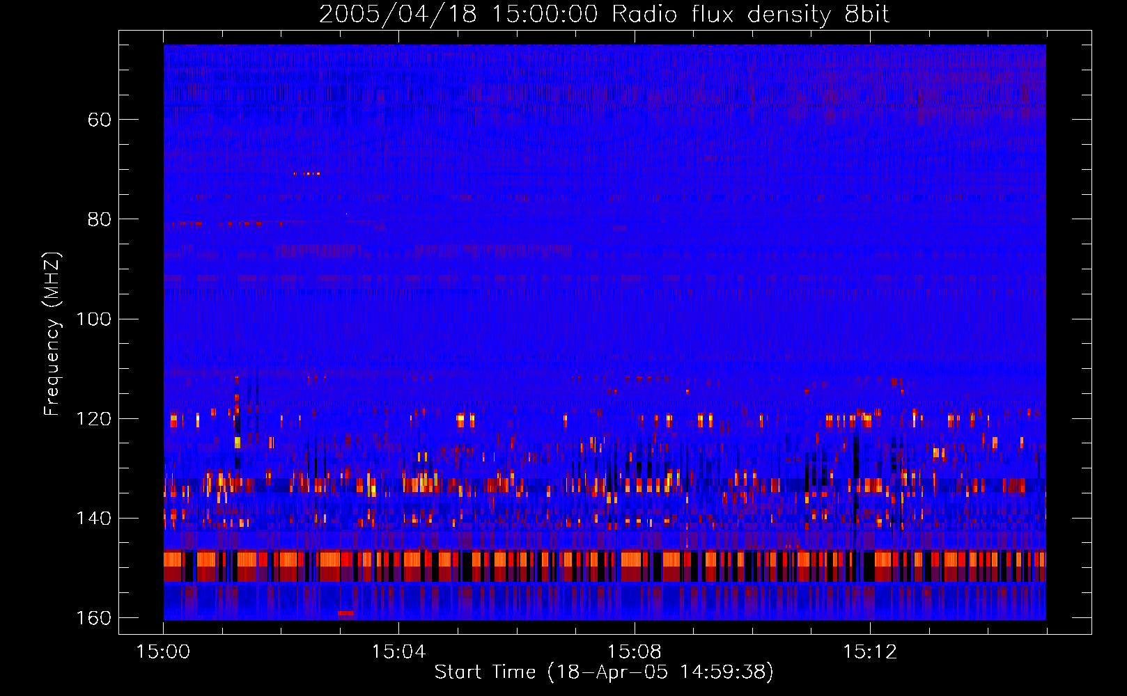This screenshot has width=1127, height=696.
Task: Click the 60 frequency tick label
Action: pos(100,120)
